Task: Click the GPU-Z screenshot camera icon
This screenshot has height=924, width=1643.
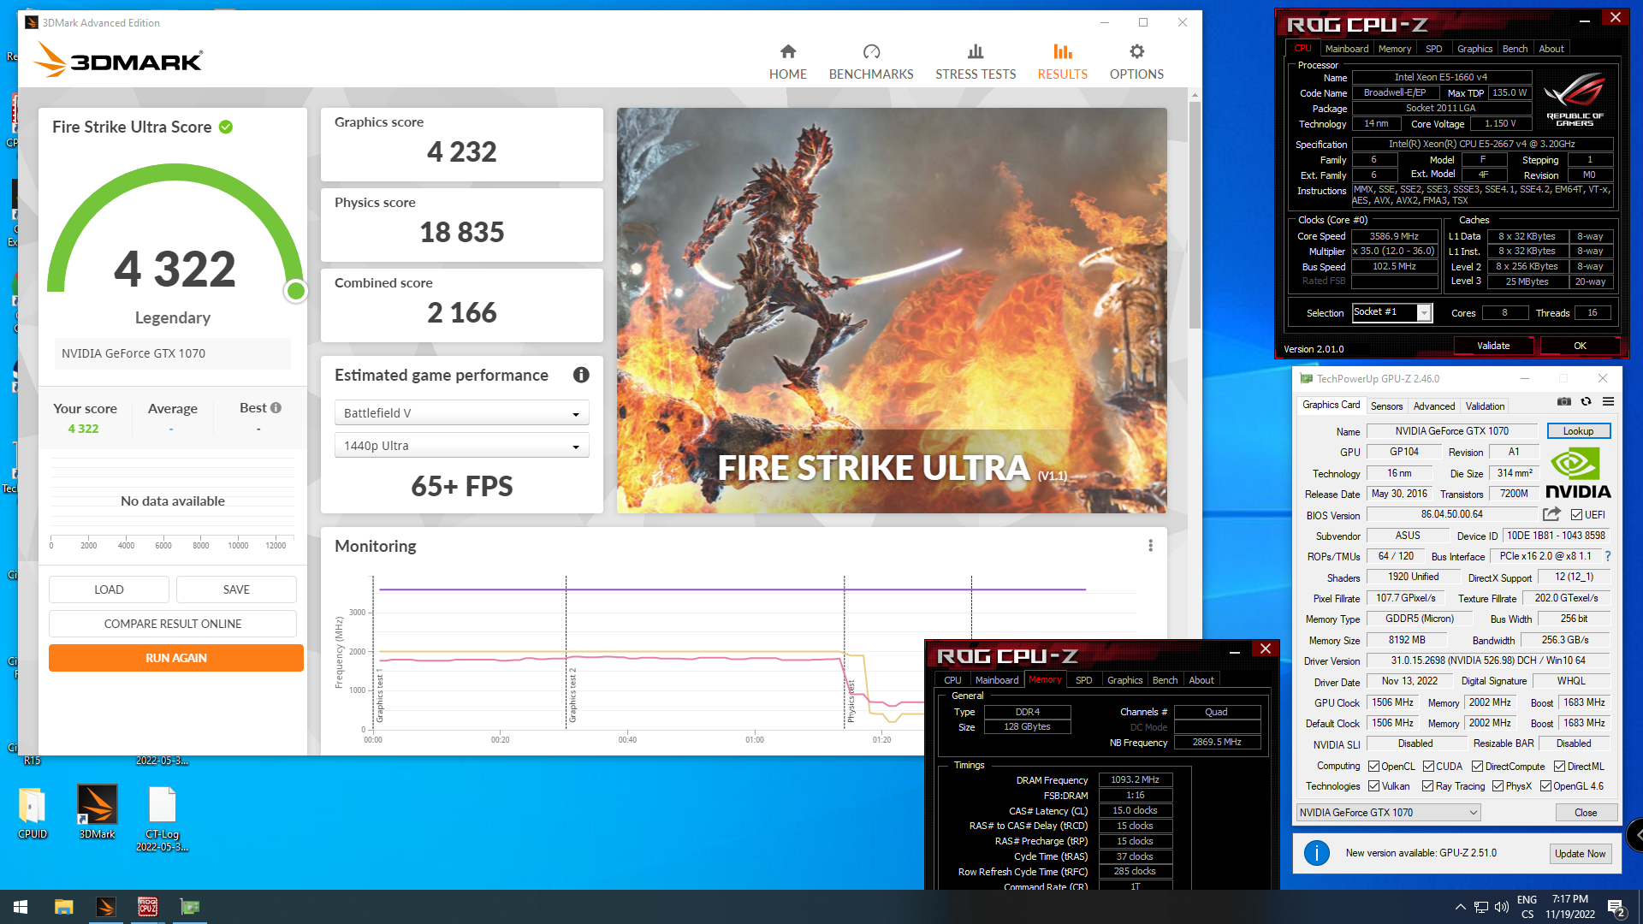Action: tap(1563, 401)
